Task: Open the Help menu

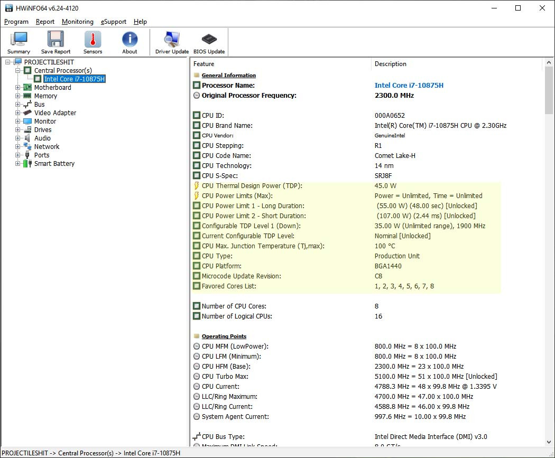Action: tap(140, 22)
